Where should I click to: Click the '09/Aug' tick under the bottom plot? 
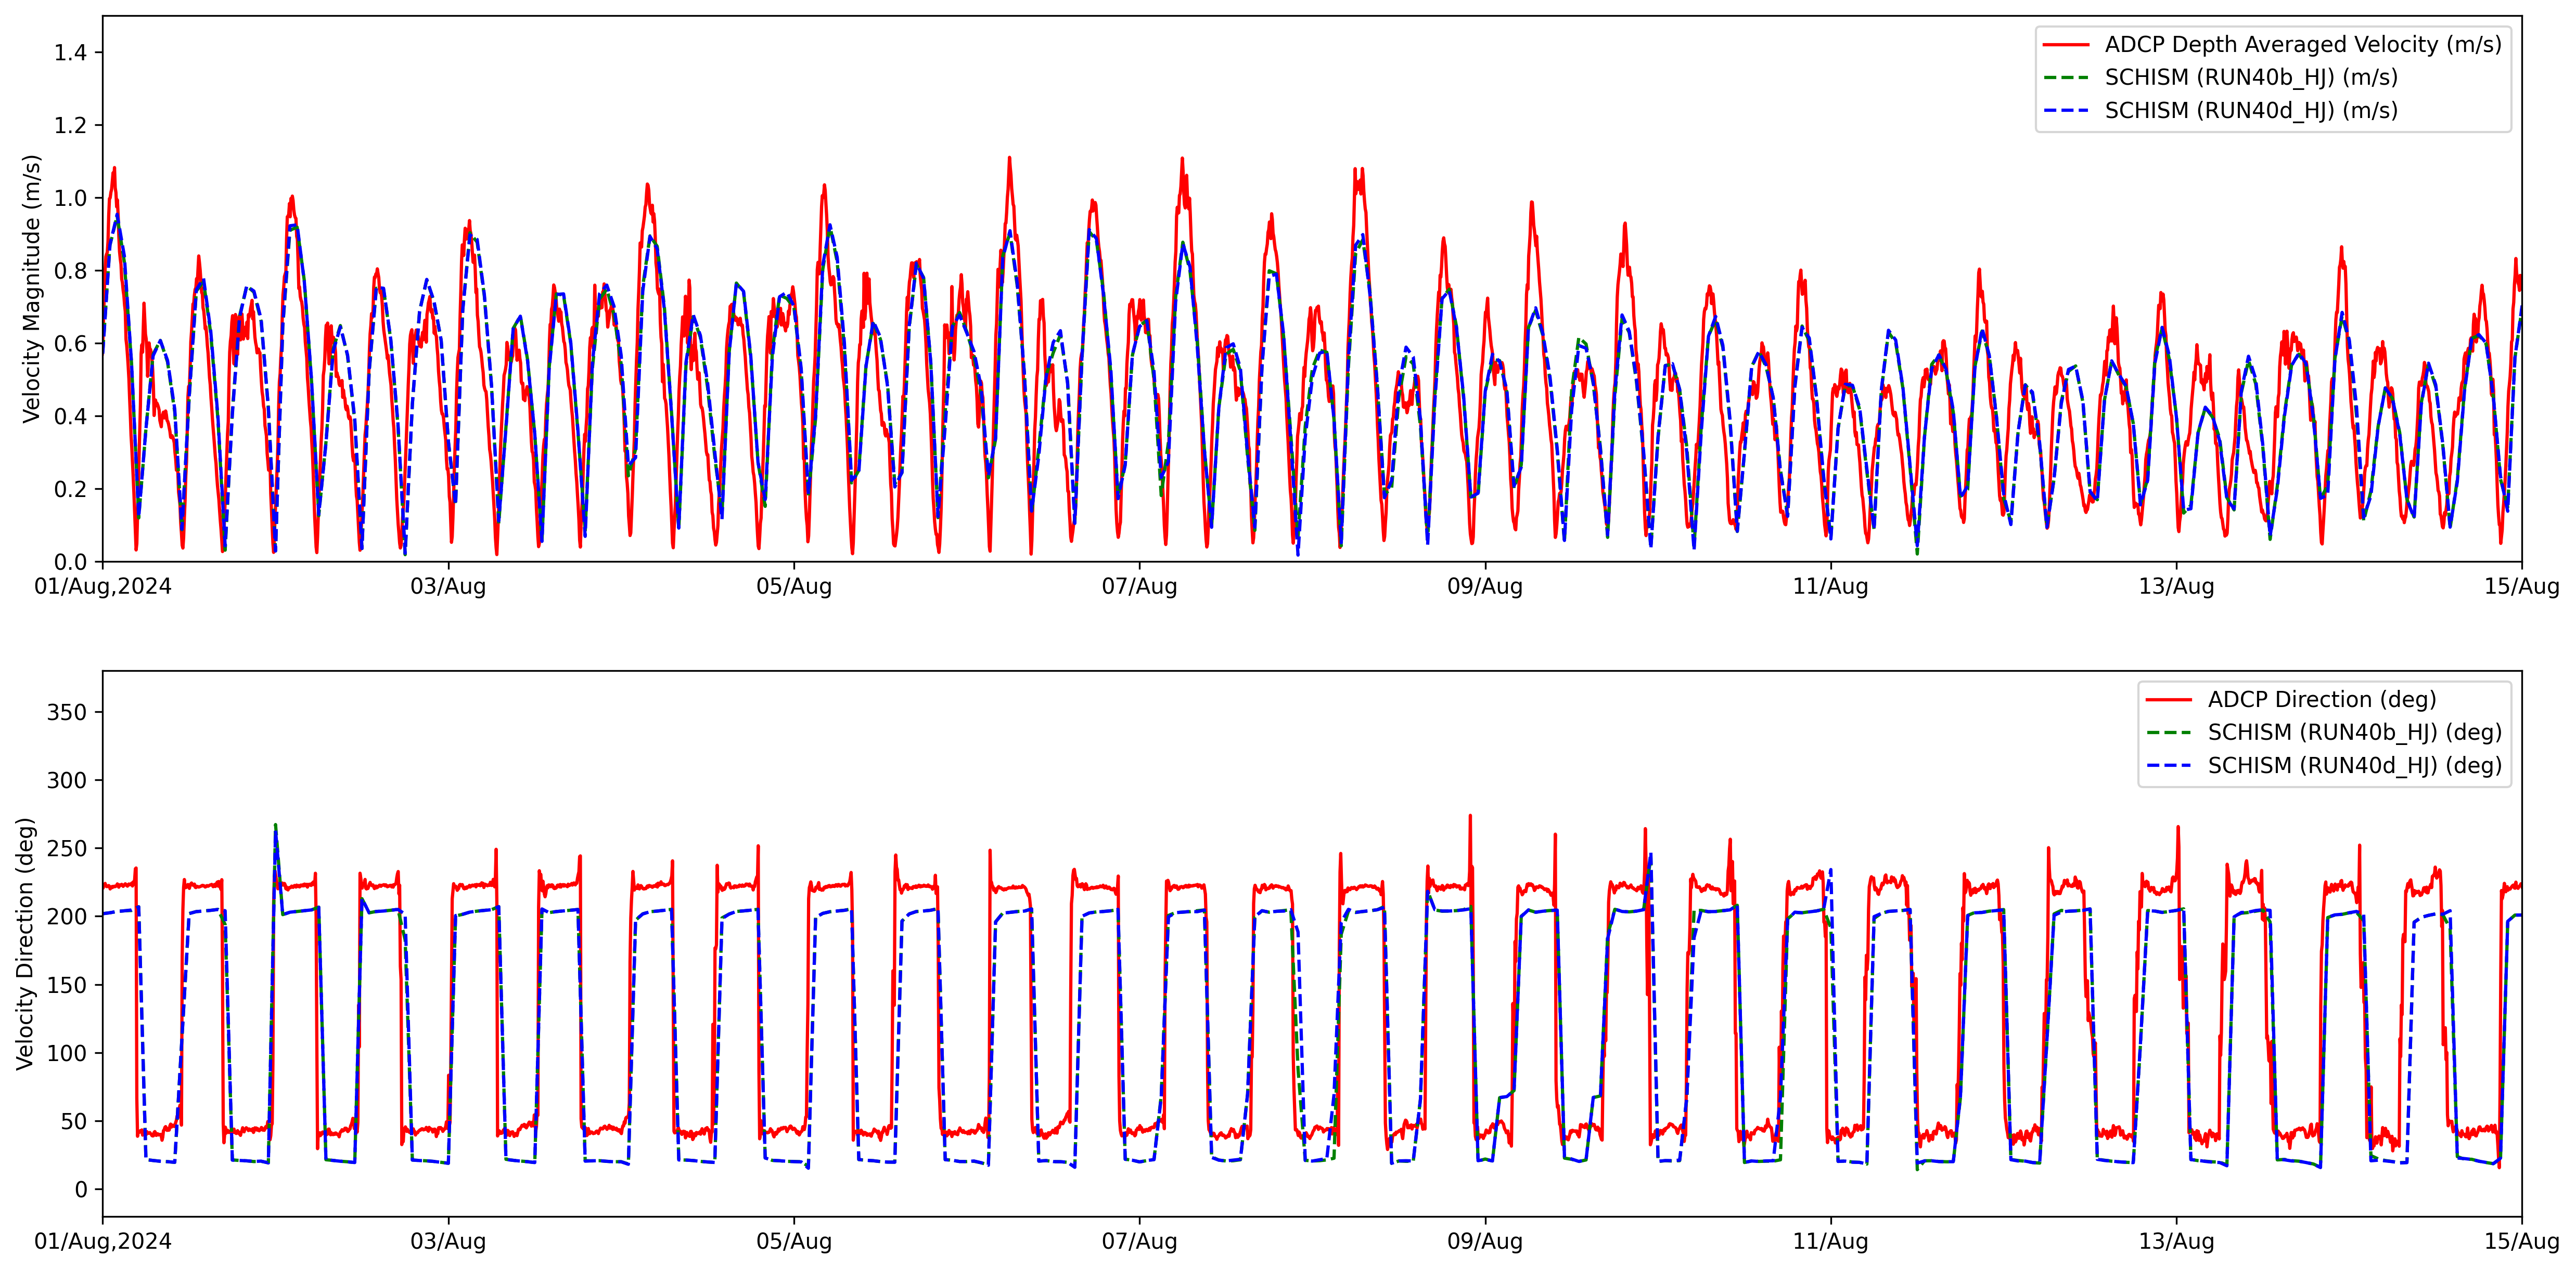1485,1241
